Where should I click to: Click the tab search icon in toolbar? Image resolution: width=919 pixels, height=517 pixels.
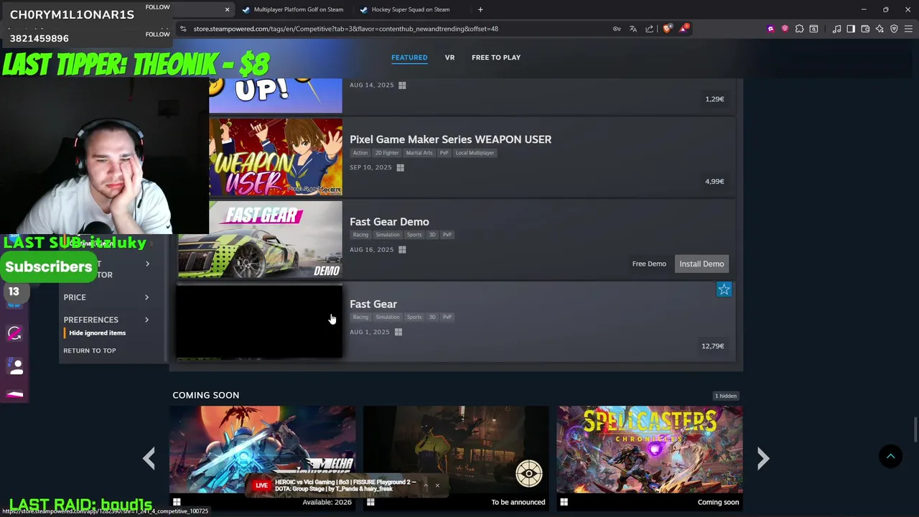813,29
